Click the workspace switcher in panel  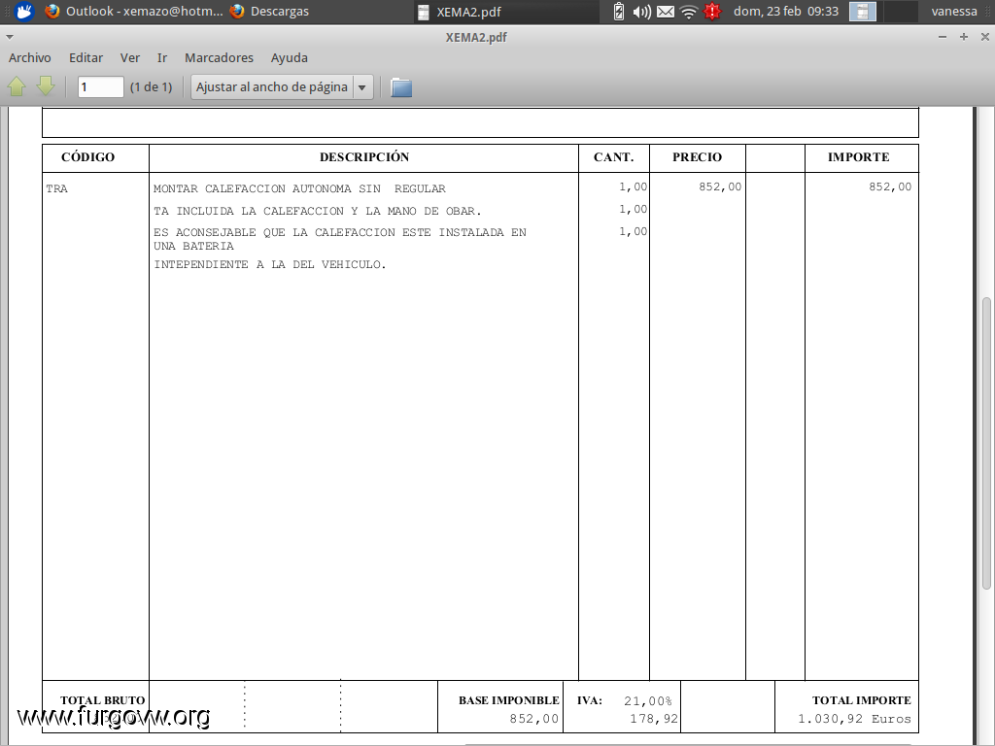click(863, 12)
